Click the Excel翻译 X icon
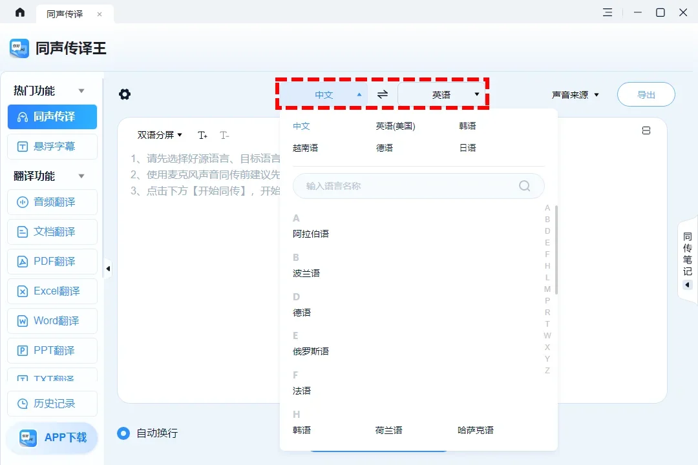Image resolution: width=698 pixels, height=465 pixels. click(22, 291)
